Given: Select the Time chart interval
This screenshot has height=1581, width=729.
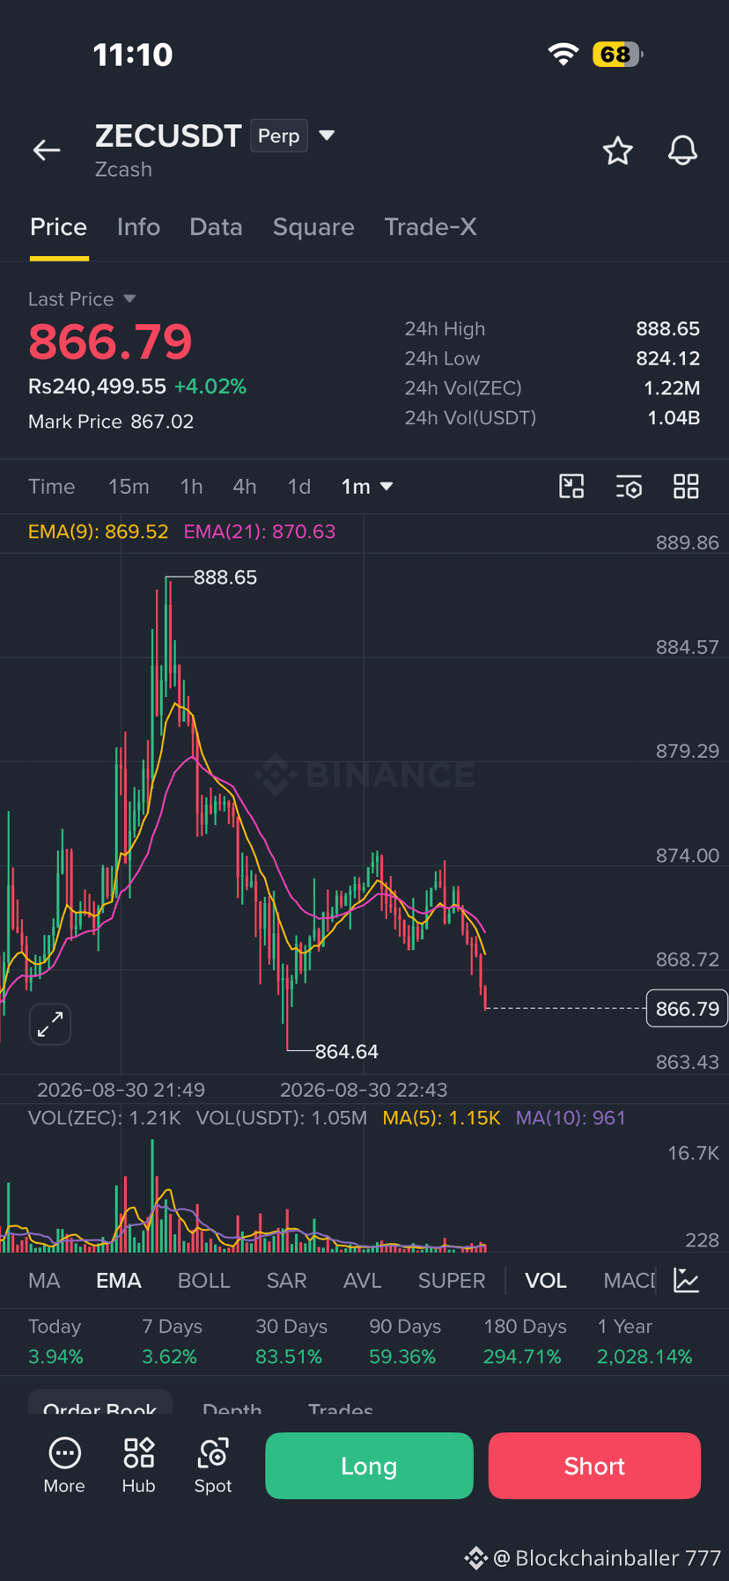Looking at the screenshot, I should pyautogui.click(x=52, y=487).
